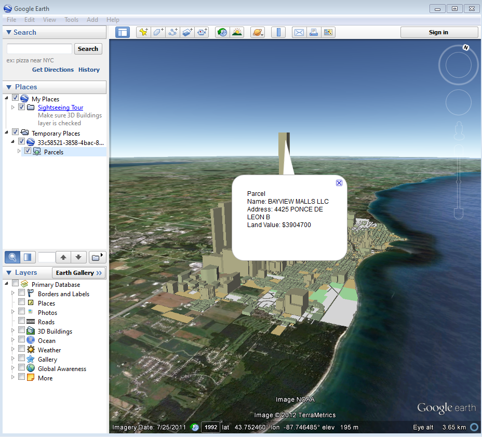Expand the Primary Database tree item
The image size is (482, 437).
coord(7,283)
